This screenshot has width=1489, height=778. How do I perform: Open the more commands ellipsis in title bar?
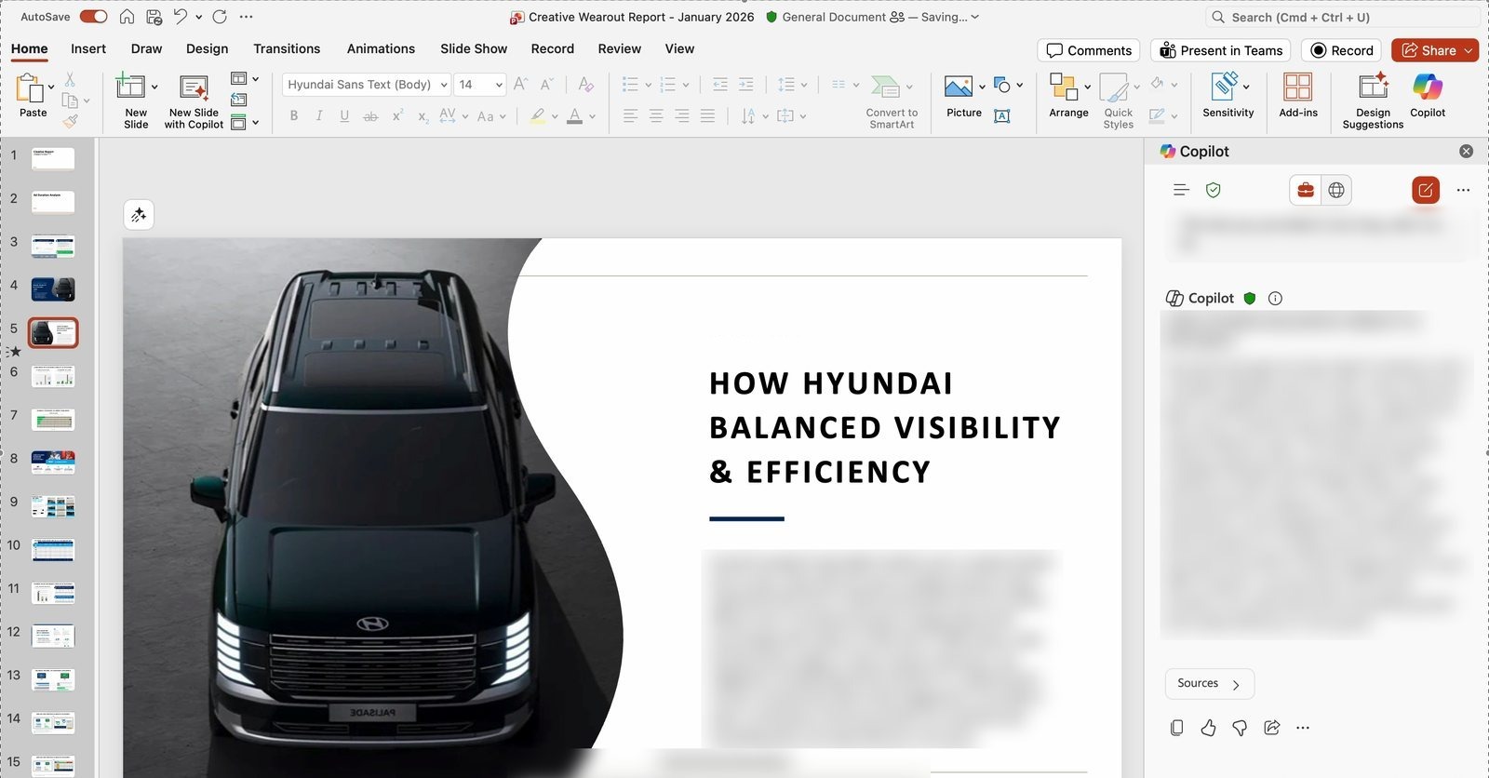tap(246, 17)
